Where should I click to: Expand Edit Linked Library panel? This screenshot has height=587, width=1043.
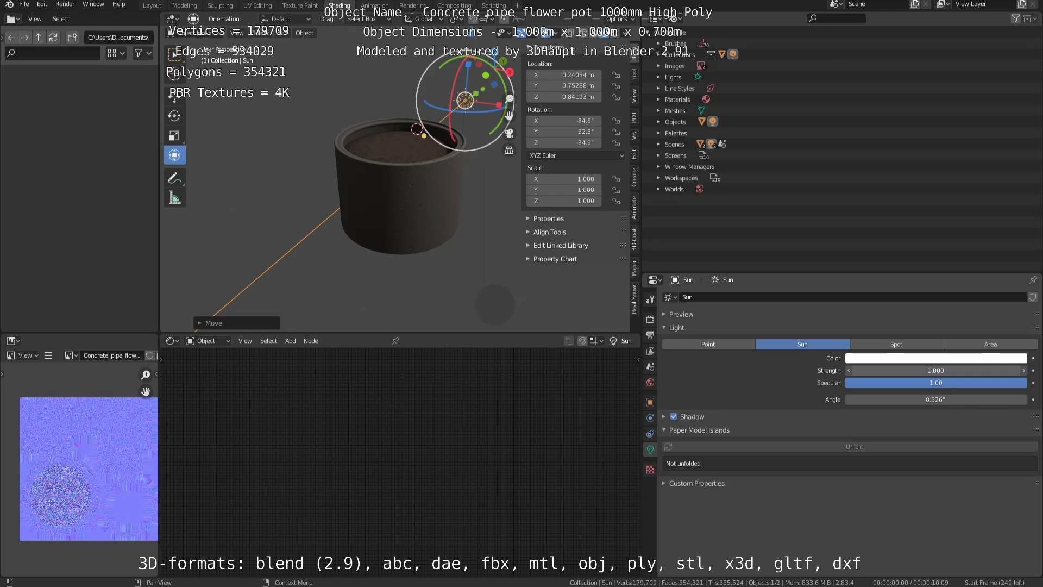[x=561, y=246]
